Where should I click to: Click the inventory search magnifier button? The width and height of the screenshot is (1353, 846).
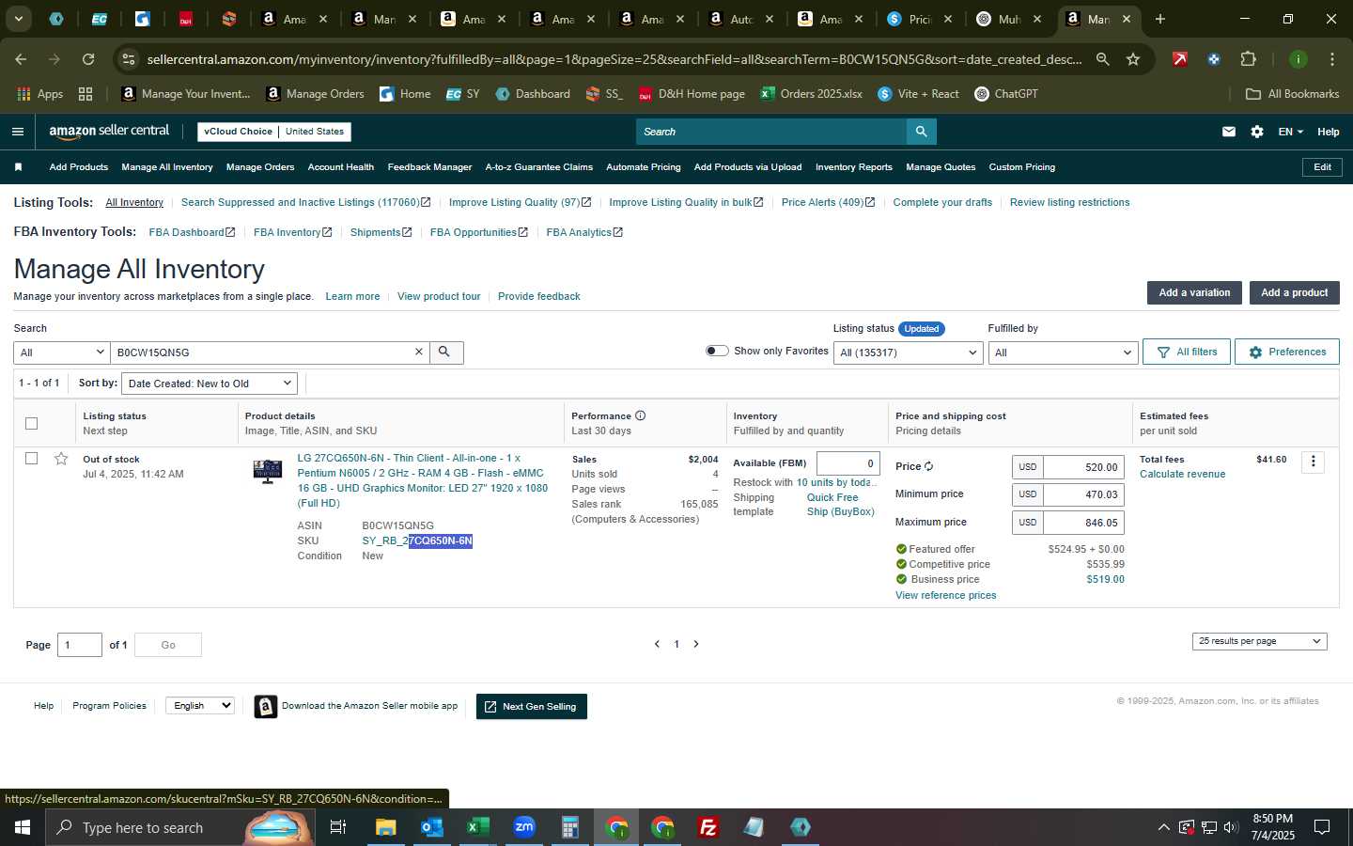pyautogui.click(x=445, y=352)
